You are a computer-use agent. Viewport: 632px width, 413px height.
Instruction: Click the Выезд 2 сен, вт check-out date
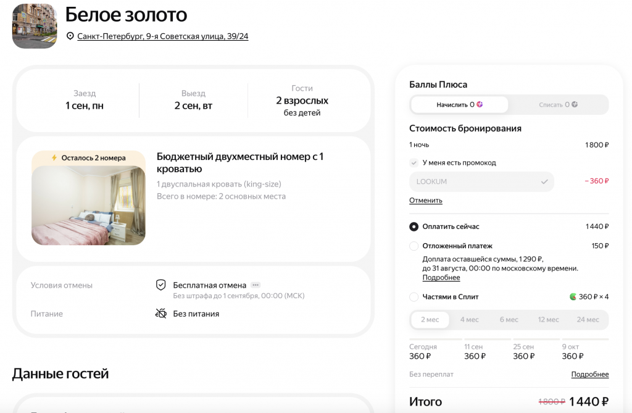click(193, 100)
